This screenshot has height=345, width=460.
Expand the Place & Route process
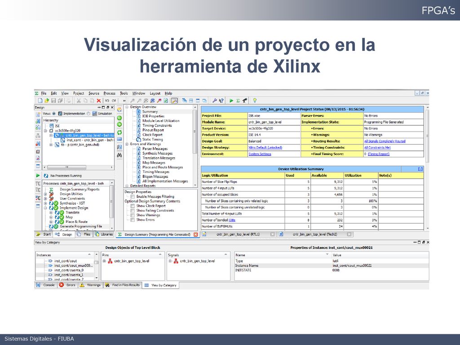tap(51, 222)
